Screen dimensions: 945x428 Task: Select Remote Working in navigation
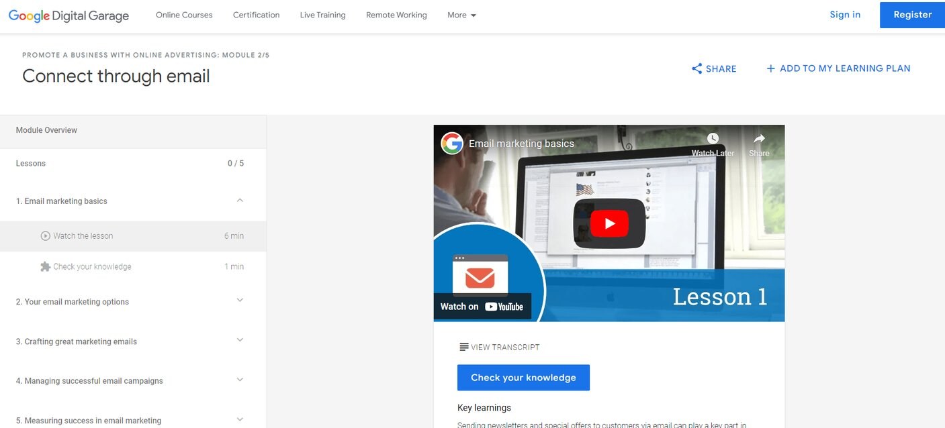click(396, 15)
